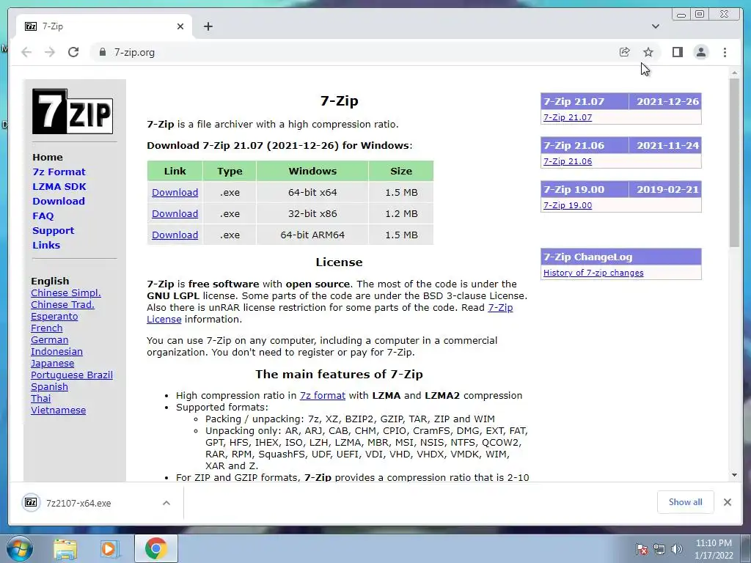Click the scrollbar down arrow
Image resolution: width=751 pixels, height=563 pixels.
pyautogui.click(x=734, y=475)
